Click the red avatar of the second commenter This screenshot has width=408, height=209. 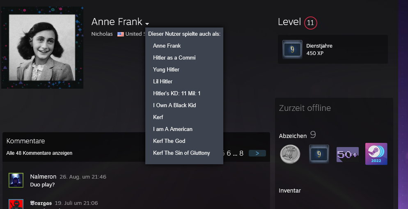click(16, 204)
